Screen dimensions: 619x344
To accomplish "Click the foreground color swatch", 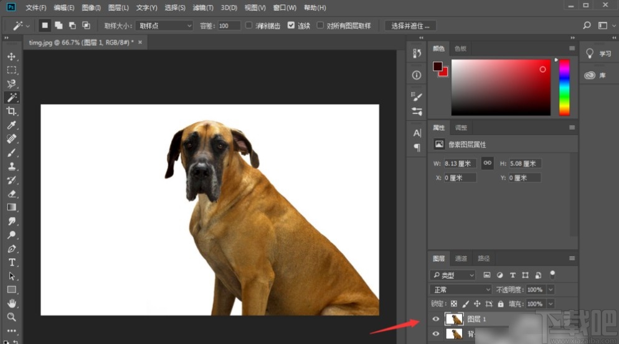I will [438, 66].
